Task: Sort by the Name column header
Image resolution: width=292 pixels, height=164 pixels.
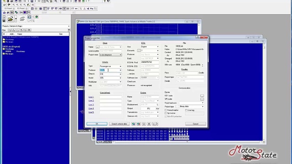Action: 20,34
